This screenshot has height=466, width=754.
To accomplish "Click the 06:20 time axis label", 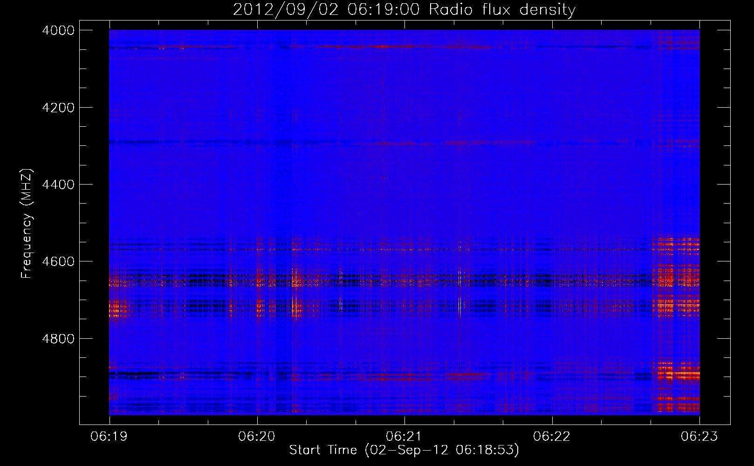I will pyautogui.click(x=257, y=437).
